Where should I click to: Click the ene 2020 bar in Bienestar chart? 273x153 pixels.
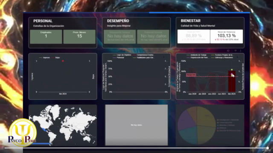coord(192,80)
